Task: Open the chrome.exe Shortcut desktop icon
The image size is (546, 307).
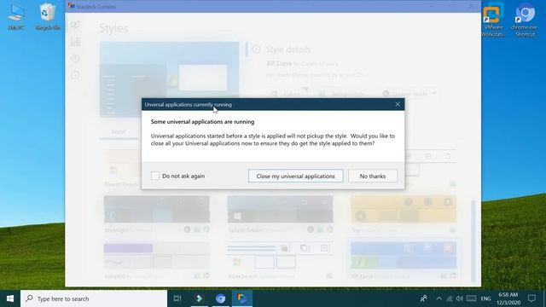Action: click(x=525, y=20)
